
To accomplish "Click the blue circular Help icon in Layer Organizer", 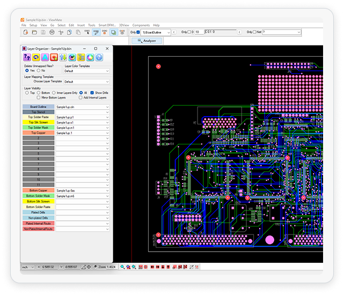I will [x=99, y=57].
